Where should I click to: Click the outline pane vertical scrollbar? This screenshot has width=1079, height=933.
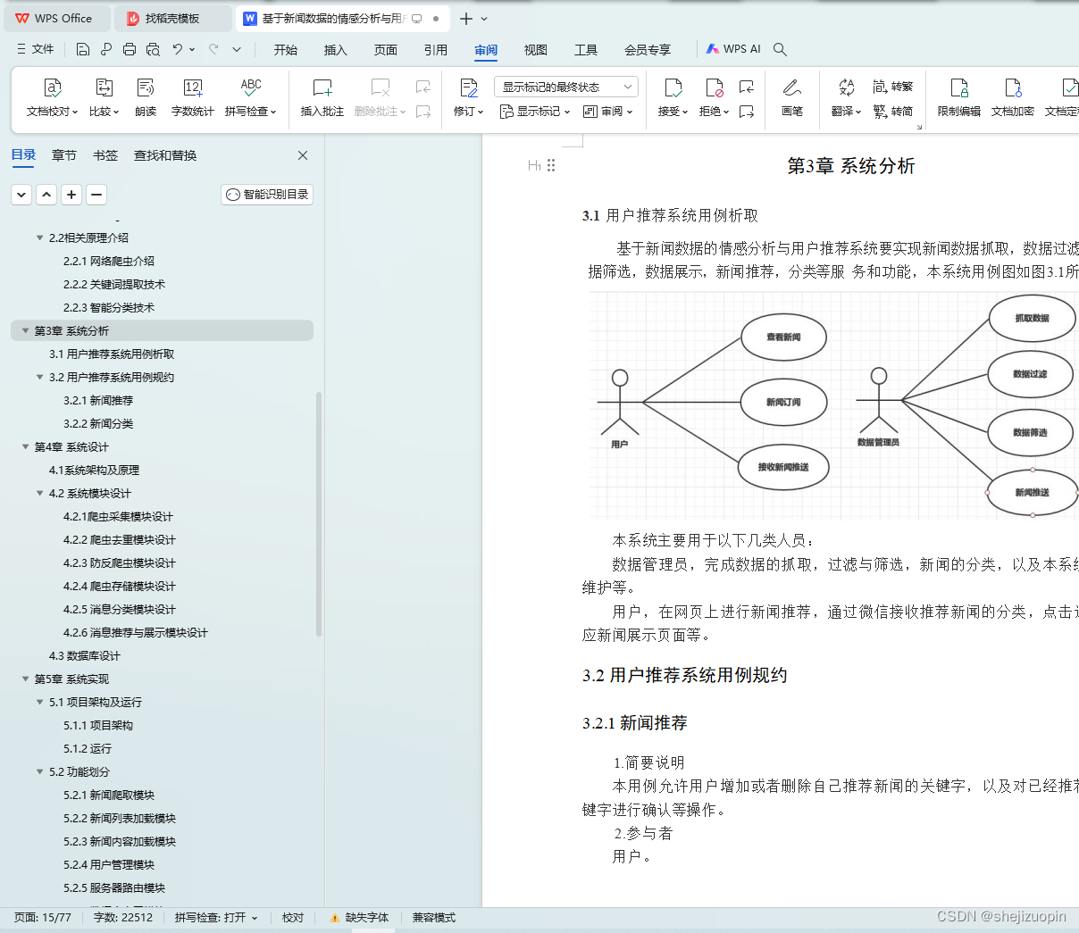(319, 513)
